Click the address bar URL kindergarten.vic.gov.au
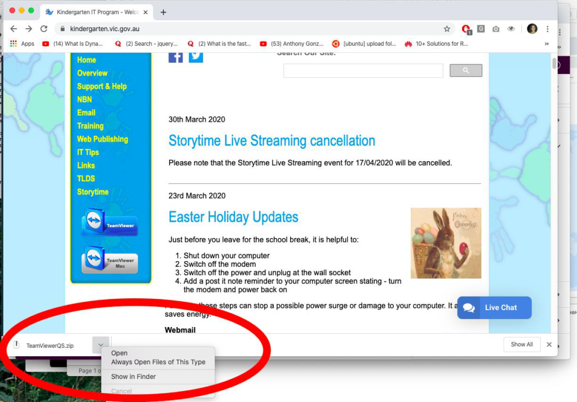 105,29
